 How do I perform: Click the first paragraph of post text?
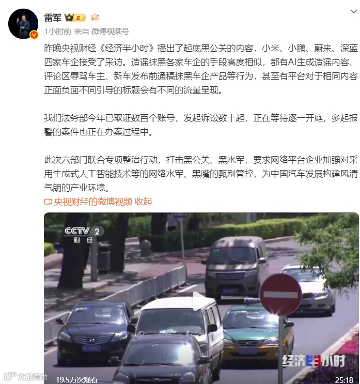[201, 69]
